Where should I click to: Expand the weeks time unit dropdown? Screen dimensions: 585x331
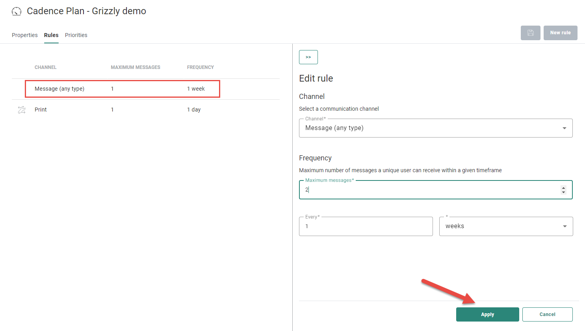click(506, 226)
